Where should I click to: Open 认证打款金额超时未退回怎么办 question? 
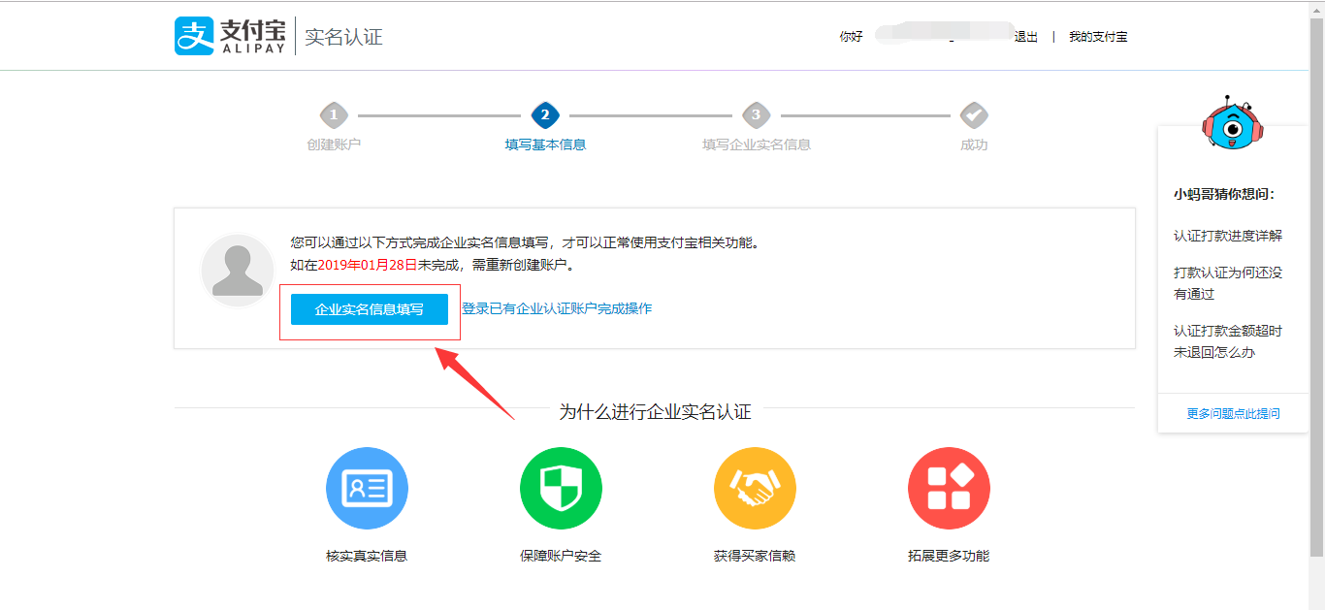1227,341
